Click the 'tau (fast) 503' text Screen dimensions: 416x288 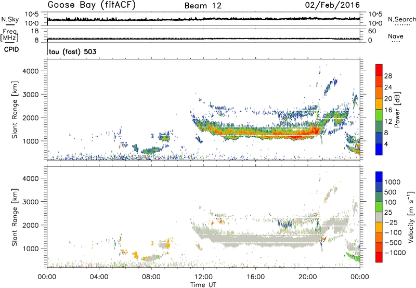(x=73, y=51)
